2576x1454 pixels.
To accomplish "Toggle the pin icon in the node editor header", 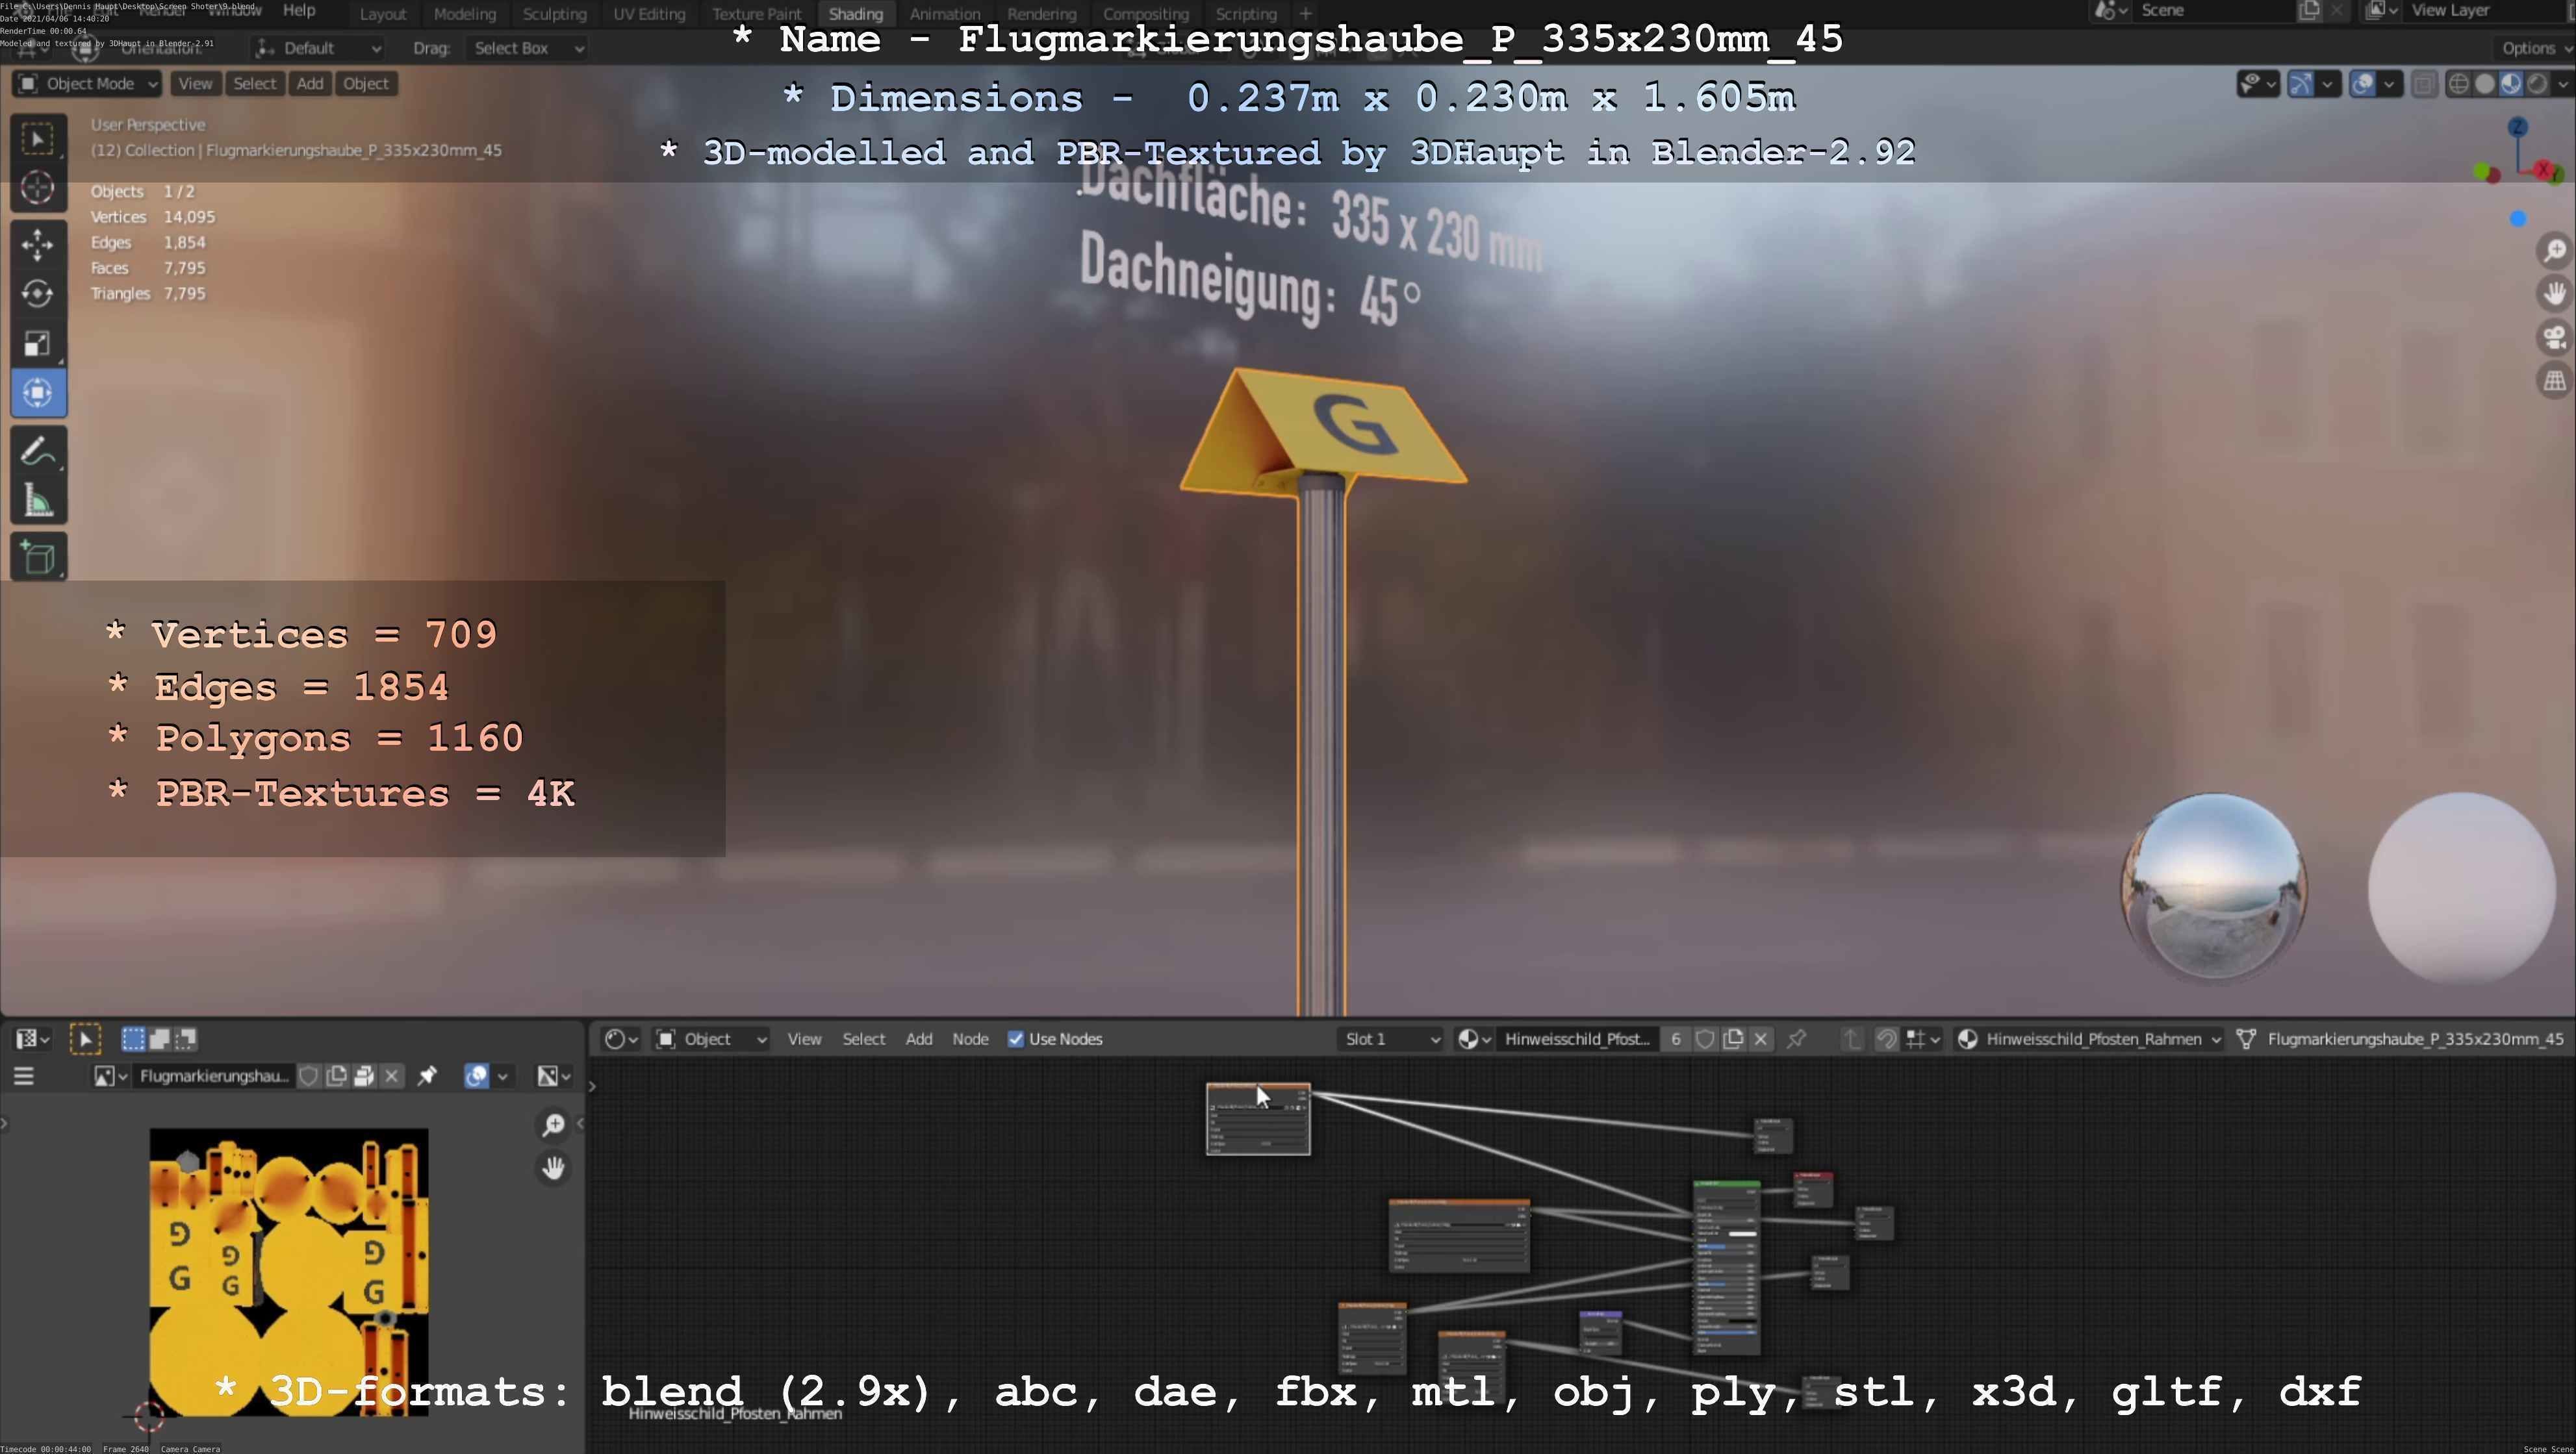I will click(x=1796, y=1039).
